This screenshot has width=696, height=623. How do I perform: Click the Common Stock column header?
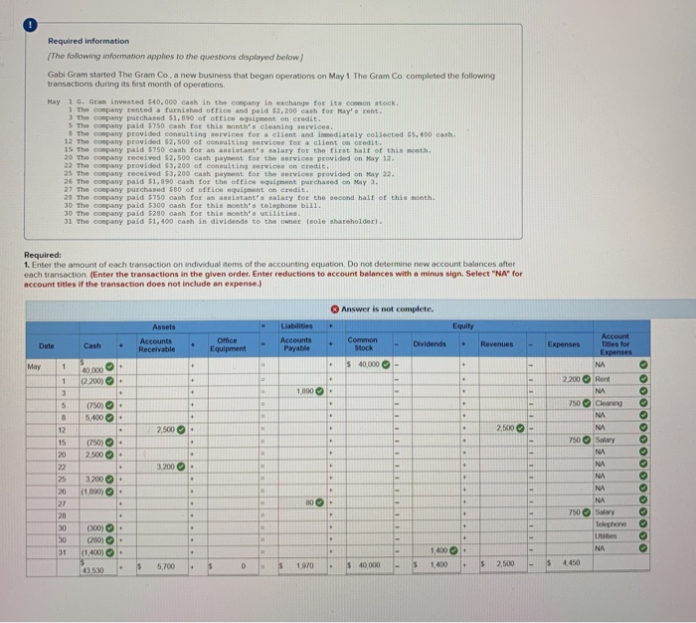click(363, 344)
